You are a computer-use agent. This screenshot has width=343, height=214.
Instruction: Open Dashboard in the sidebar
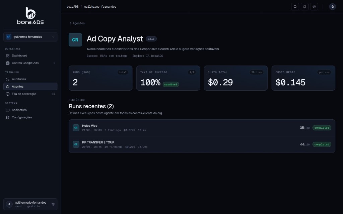pyautogui.click(x=30, y=56)
